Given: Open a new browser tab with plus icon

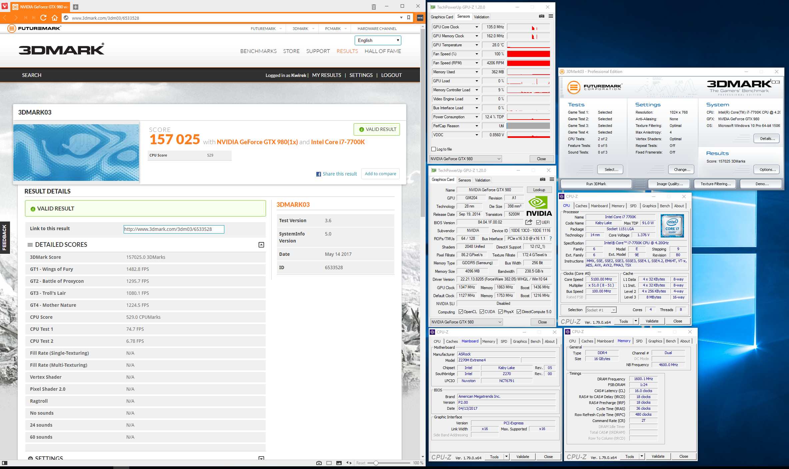Looking at the screenshot, I should point(76,7).
